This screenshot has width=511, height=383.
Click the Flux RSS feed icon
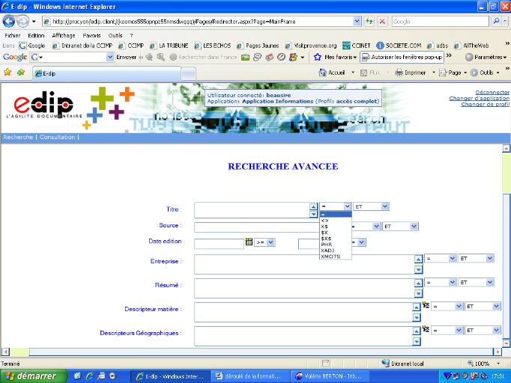[x=363, y=73]
